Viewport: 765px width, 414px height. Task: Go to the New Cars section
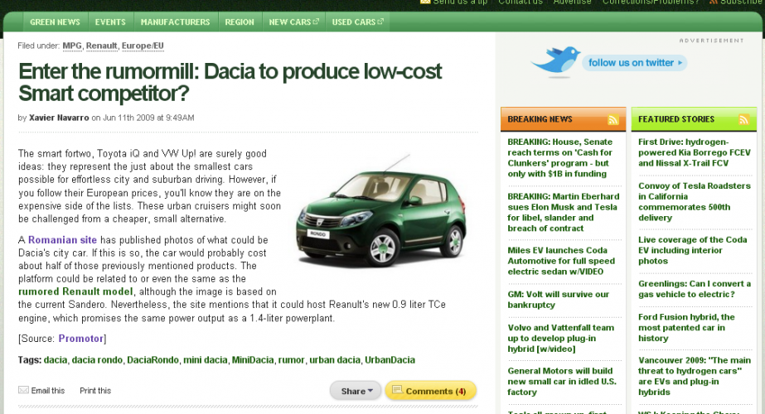pyautogui.click(x=293, y=22)
